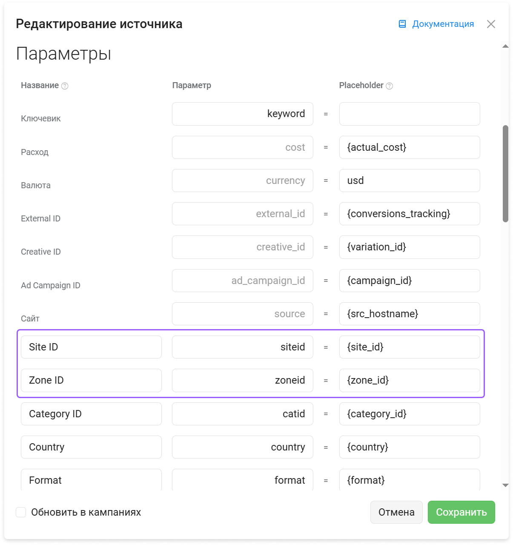Click help icon next to Название
This screenshot has width=513, height=545.
[65, 86]
